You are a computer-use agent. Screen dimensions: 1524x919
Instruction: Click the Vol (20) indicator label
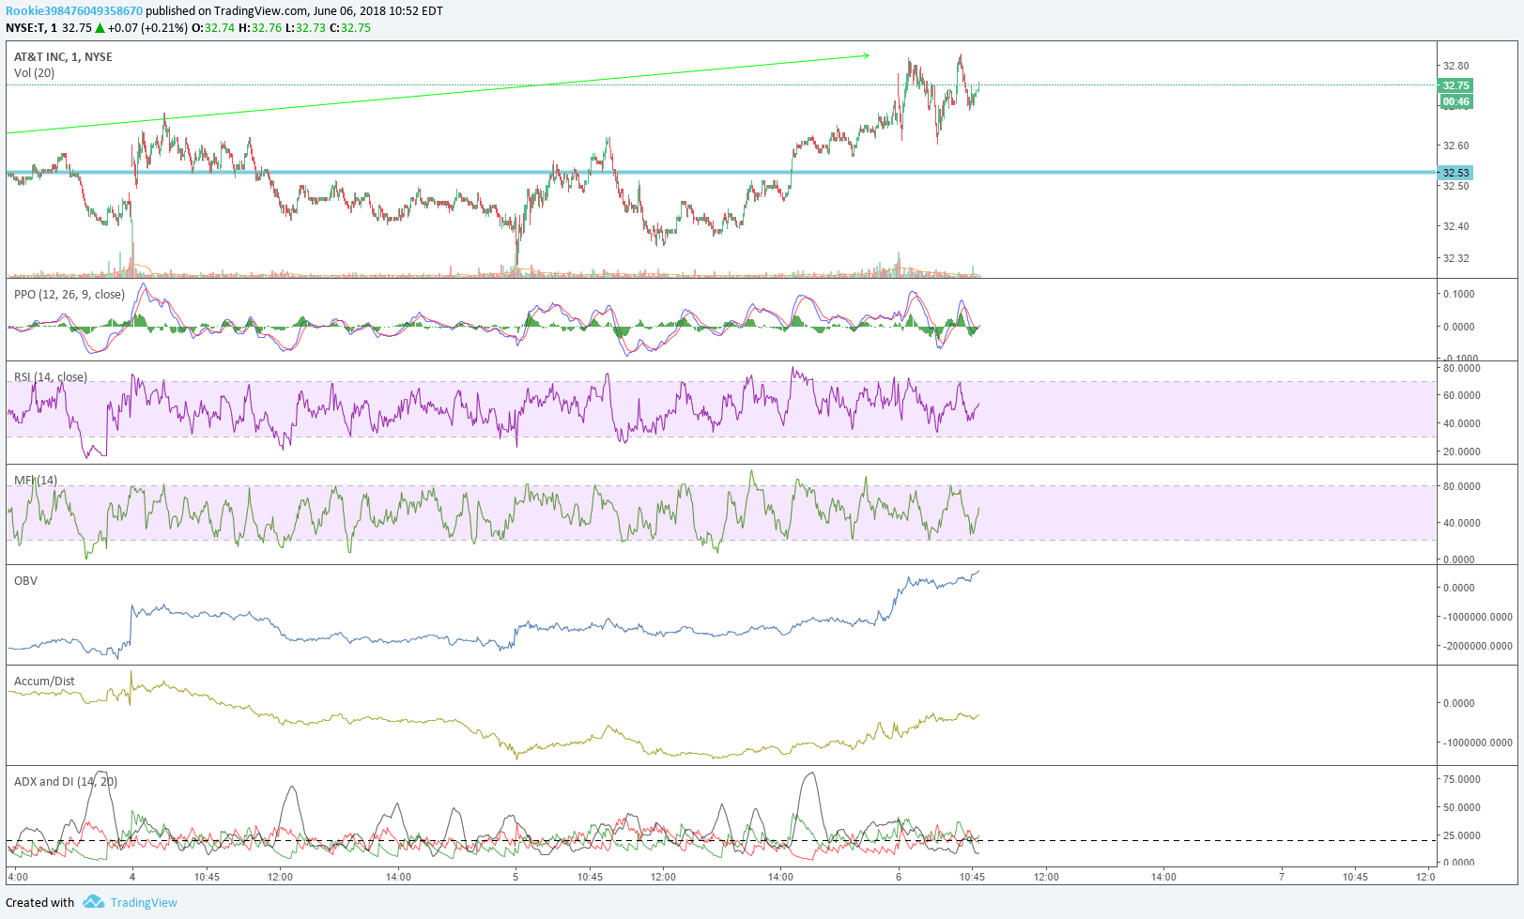pyautogui.click(x=34, y=73)
